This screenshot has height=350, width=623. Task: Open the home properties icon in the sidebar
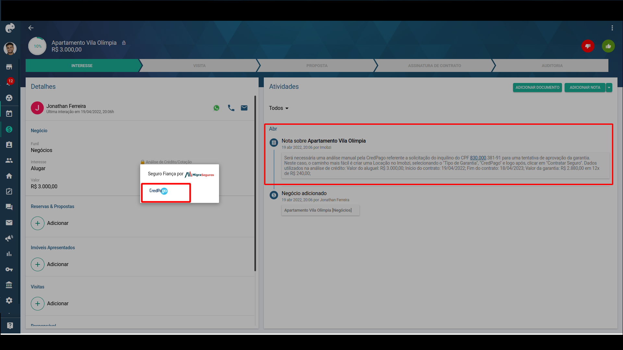[x=9, y=176]
